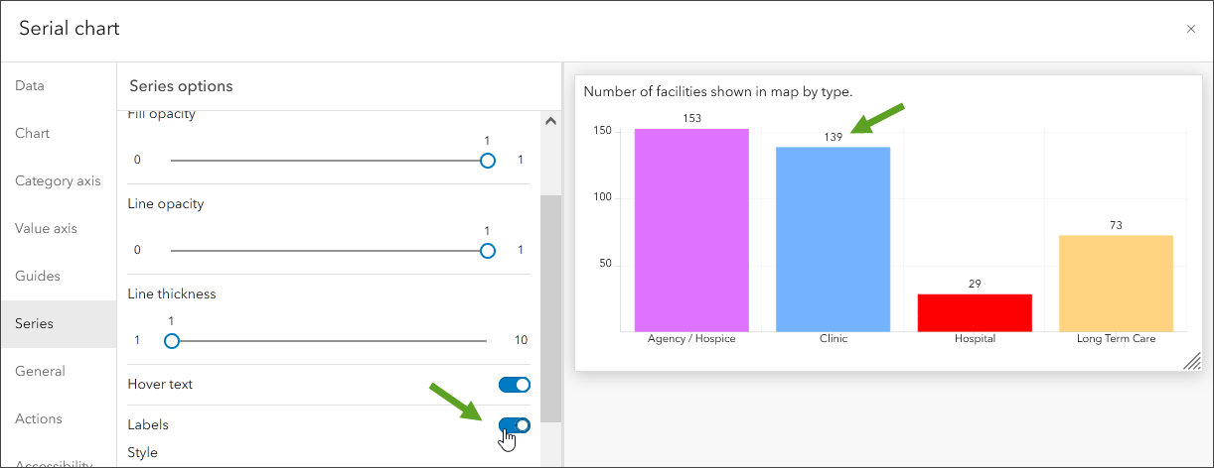Viewport: 1214px width, 468px height.
Task: Click the purple Agency / Hospice bar
Action: pos(691,230)
